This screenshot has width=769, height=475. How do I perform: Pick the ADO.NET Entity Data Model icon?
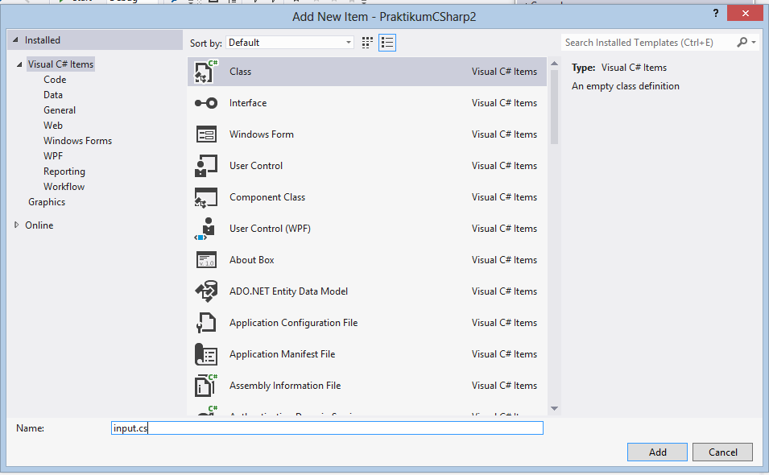pyautogui.click(x=206, y=291)
